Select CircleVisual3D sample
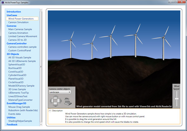This screenshot has height=131, width=187. click(x=16, y=82)
